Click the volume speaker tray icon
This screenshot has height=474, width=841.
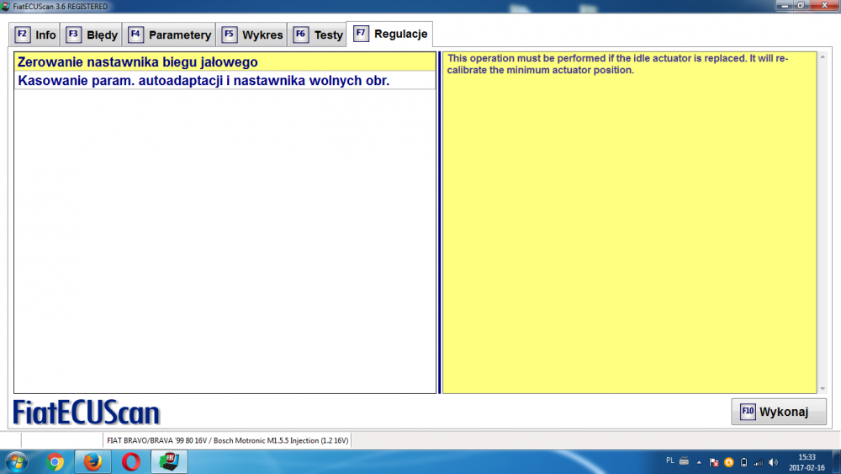(773, 462)
